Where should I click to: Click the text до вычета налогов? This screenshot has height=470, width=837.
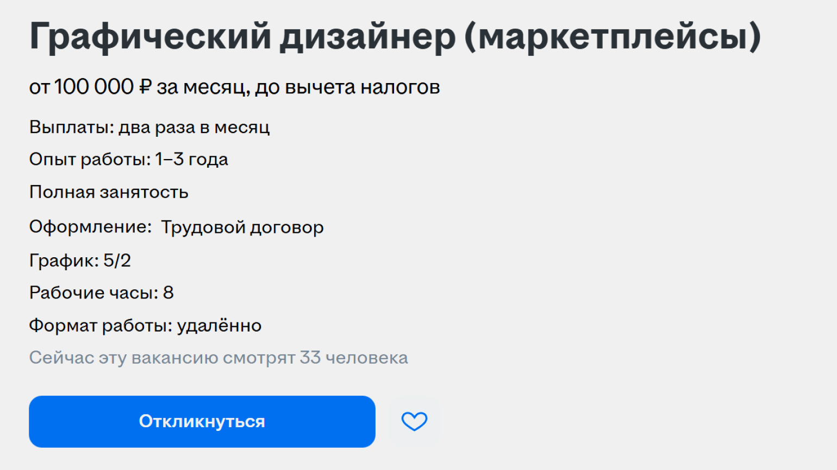[x=347, y=87]
